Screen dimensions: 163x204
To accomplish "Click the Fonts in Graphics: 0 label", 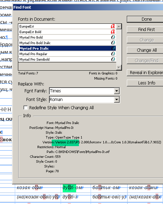I will pos(103,73).
